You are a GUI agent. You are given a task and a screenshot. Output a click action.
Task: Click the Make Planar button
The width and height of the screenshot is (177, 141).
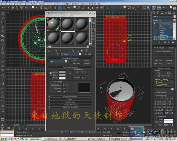(158, 64)
